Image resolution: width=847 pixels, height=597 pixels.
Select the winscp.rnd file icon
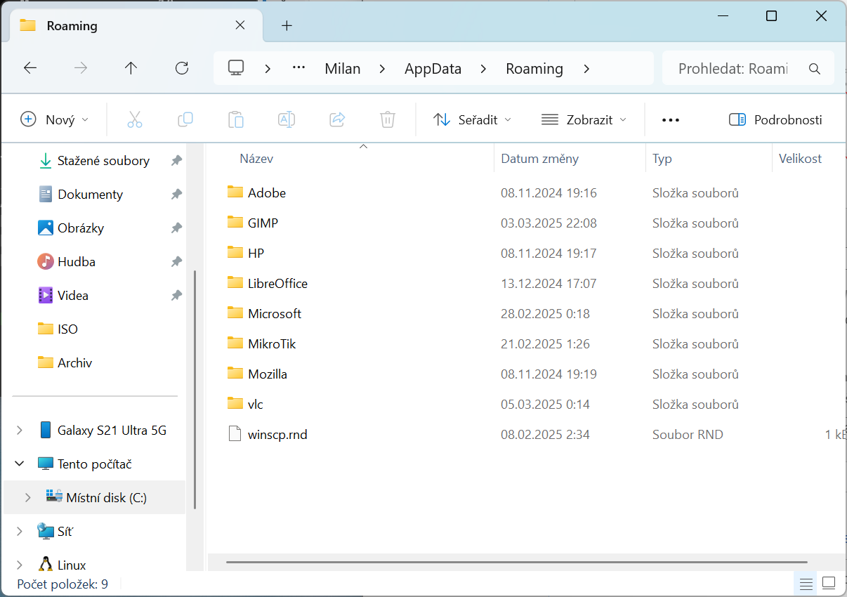(235, 434)
